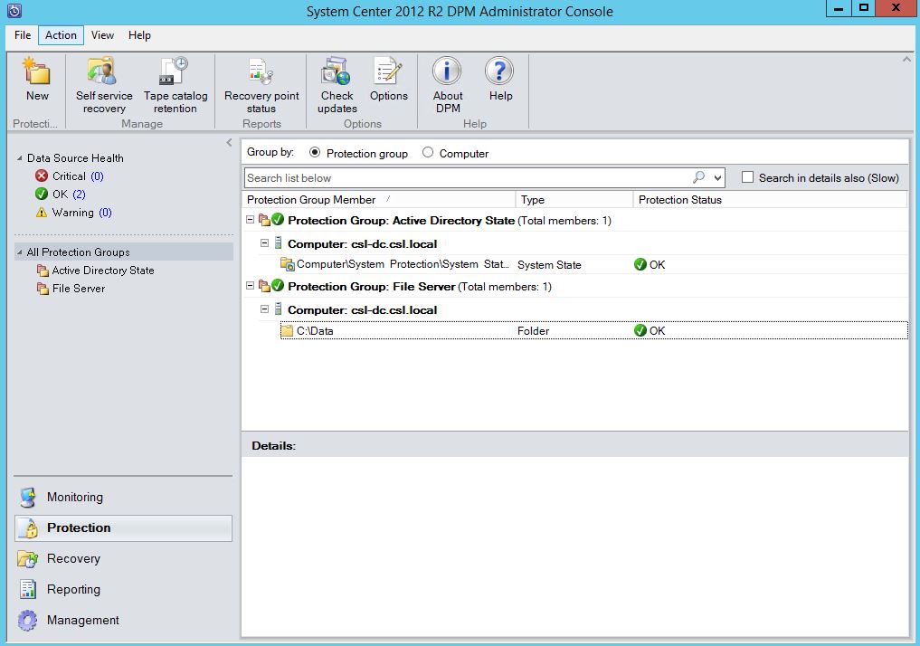Image resolution: width=920 pixels, height=646 pixels.
Task: Open the search box dropdown arrow
Action: coord(717,177)
